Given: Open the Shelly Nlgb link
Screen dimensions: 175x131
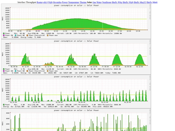Looking at the screenshot, I should 128,2.
